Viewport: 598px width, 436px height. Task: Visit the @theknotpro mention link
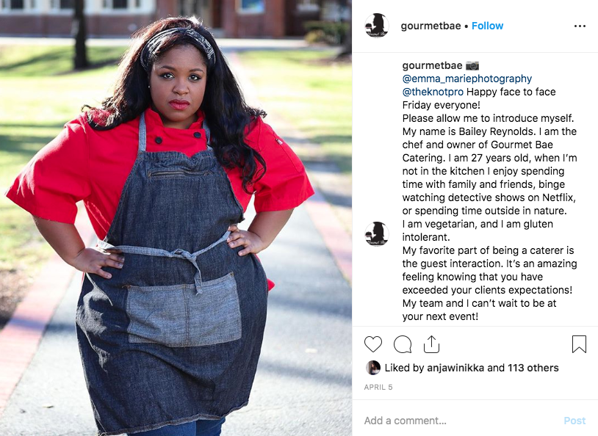(x=433, y=92)
